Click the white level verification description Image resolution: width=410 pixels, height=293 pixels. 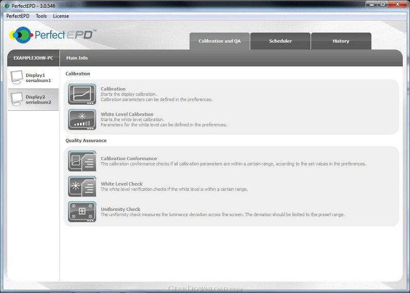(x=174, y=189)
